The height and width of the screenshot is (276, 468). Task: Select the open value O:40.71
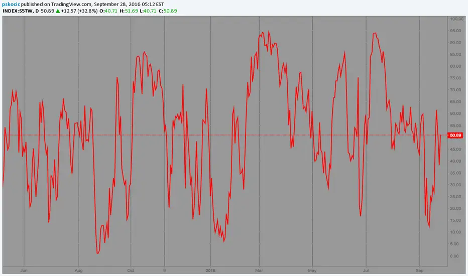(108, 11)
